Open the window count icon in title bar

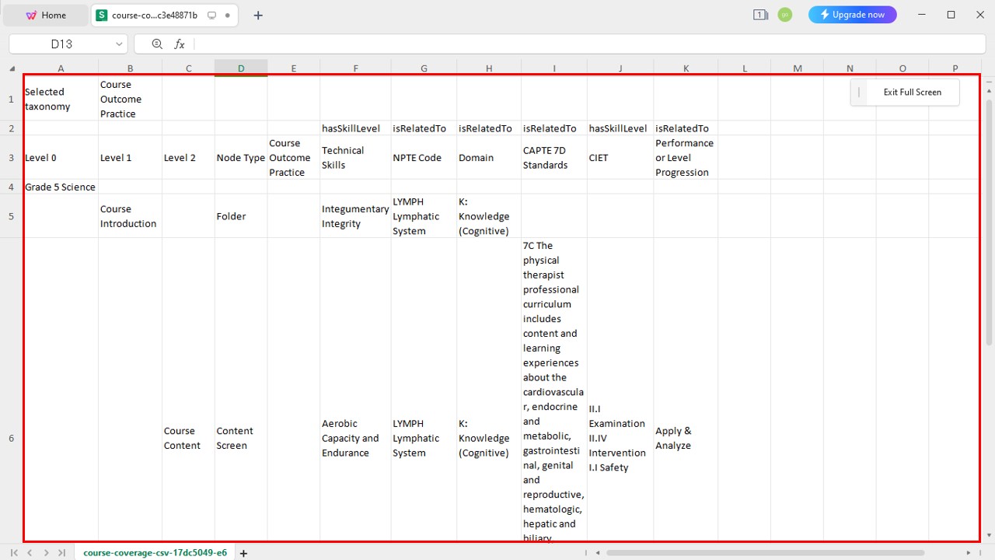tap(760, 15)
